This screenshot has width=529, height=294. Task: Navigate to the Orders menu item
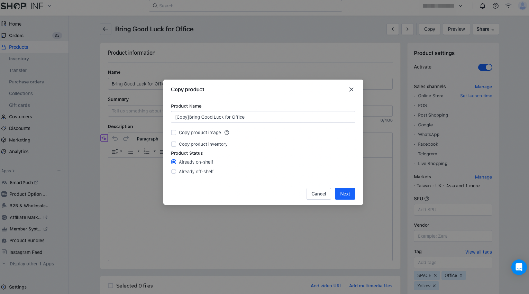pos(16,35)
